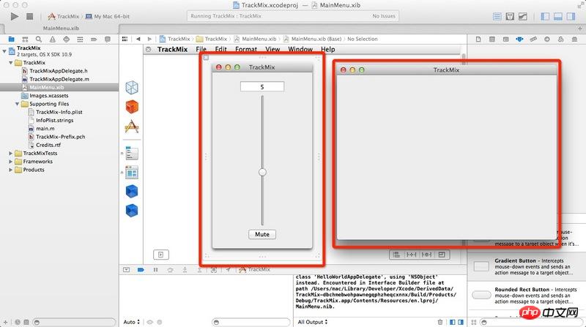Clear console with the trash icon
This screenshot has height=327, width=586.
coord(440,322)
